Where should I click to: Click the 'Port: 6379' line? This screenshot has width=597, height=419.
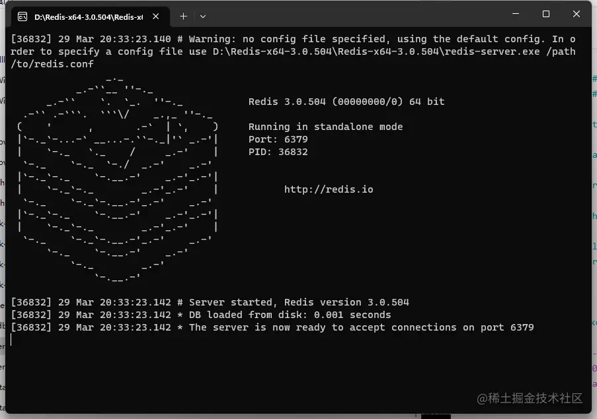278,139
